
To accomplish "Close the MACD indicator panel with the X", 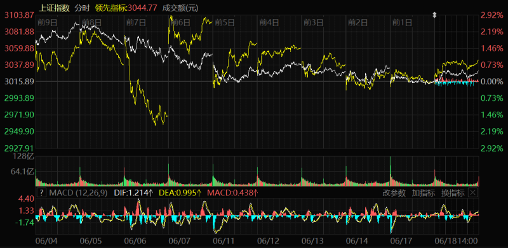I will pos(473,193).
